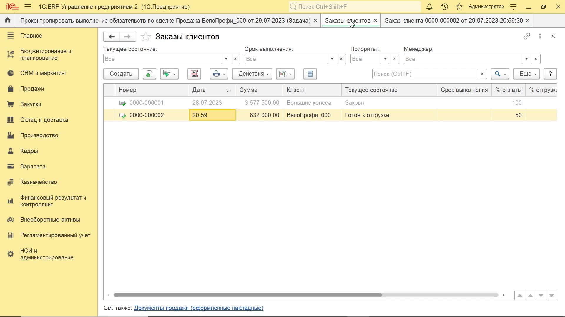
Task: Open the vertical three dots form menu
Action: tap(540, 36)
